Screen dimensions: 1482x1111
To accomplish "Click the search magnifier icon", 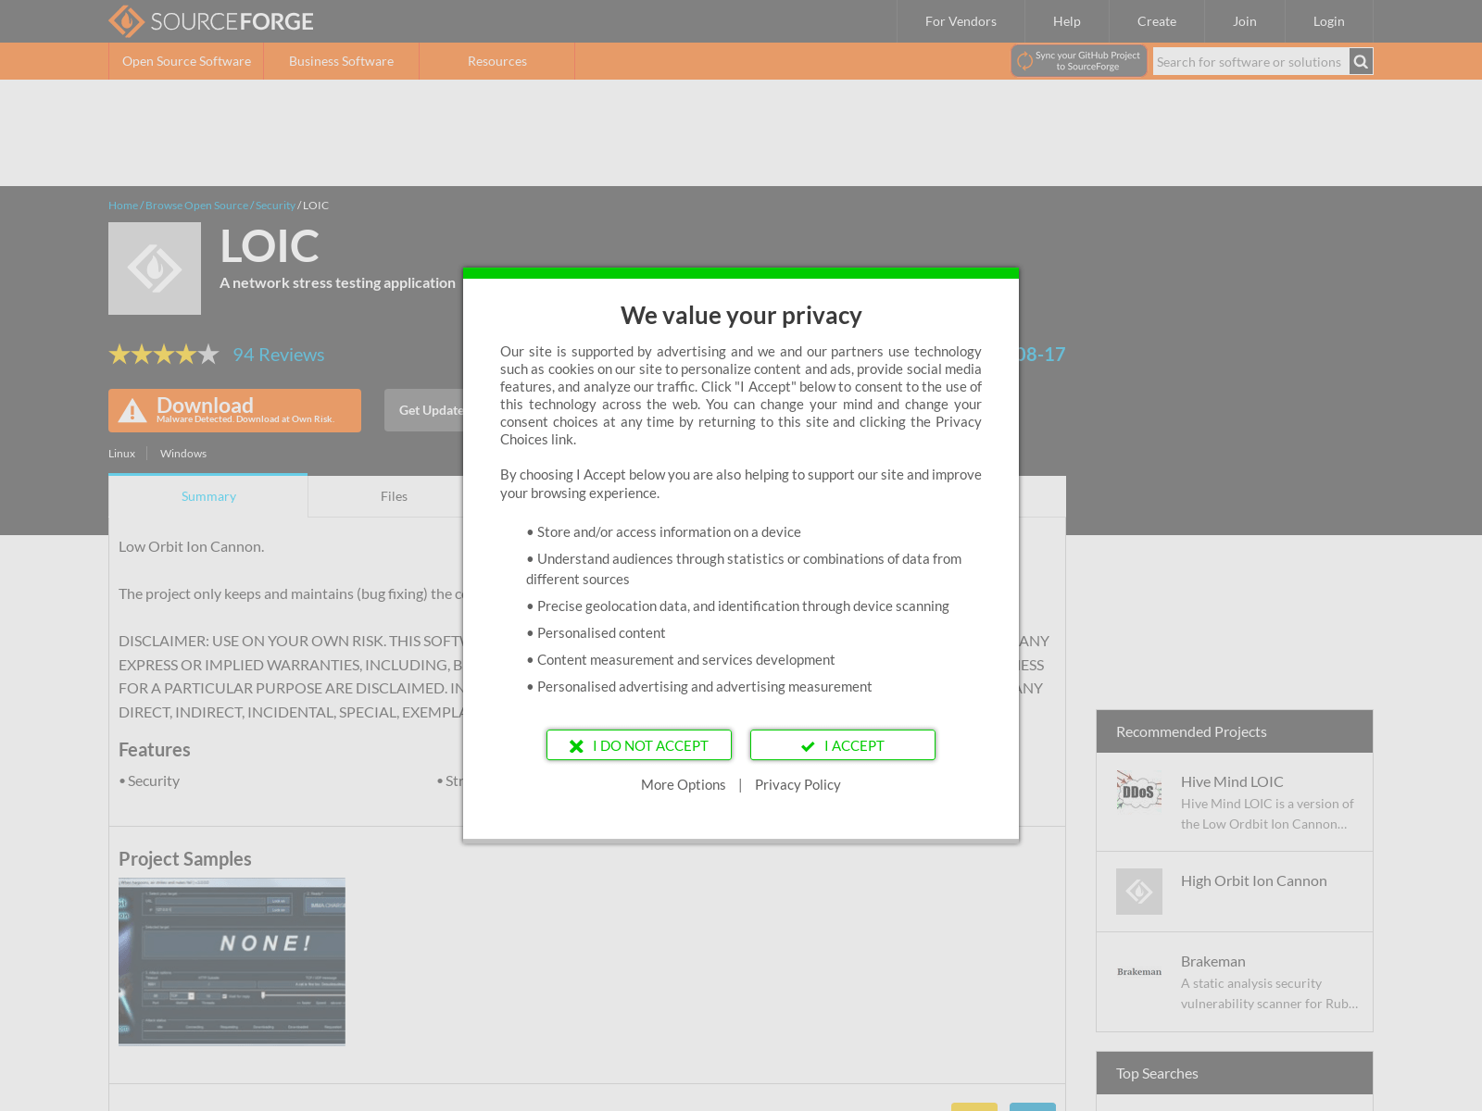I will coord(1361,62).
